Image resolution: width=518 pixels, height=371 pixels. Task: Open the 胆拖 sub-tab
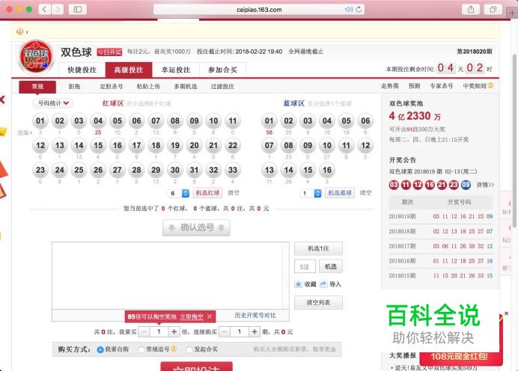(x=74, y=87)
